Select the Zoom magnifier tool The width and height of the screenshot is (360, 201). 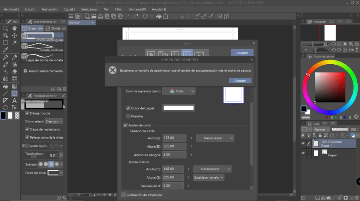point(5,28)
